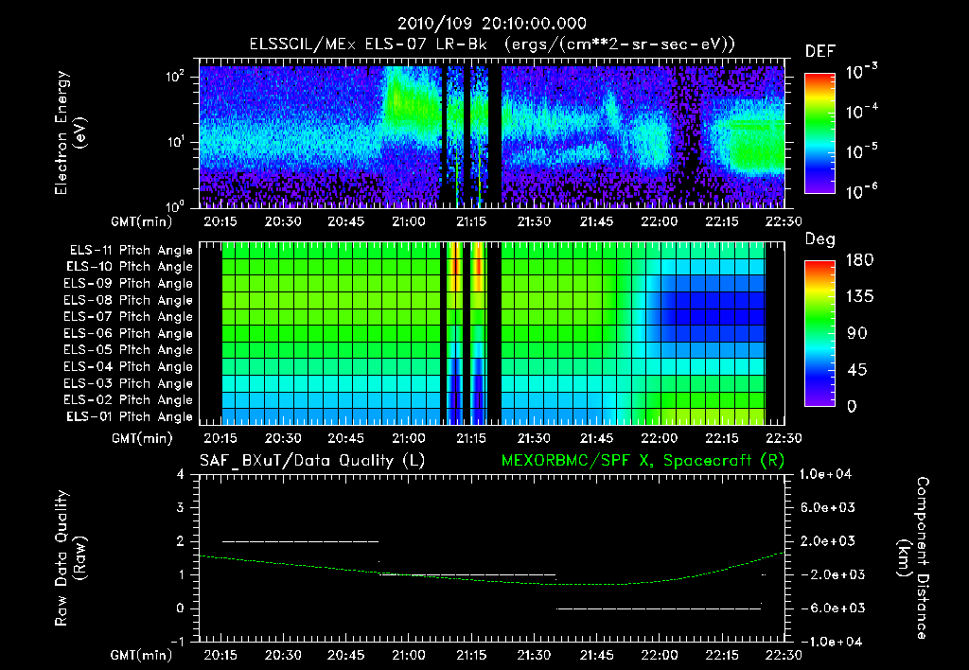
Task: Click the Electron Energy (eV) axis label
Action: (x=70, y=132)
